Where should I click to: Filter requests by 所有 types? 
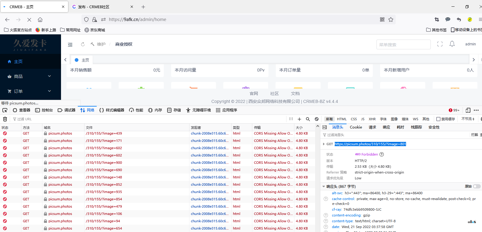pyautogui.click(x=329, y=119)
